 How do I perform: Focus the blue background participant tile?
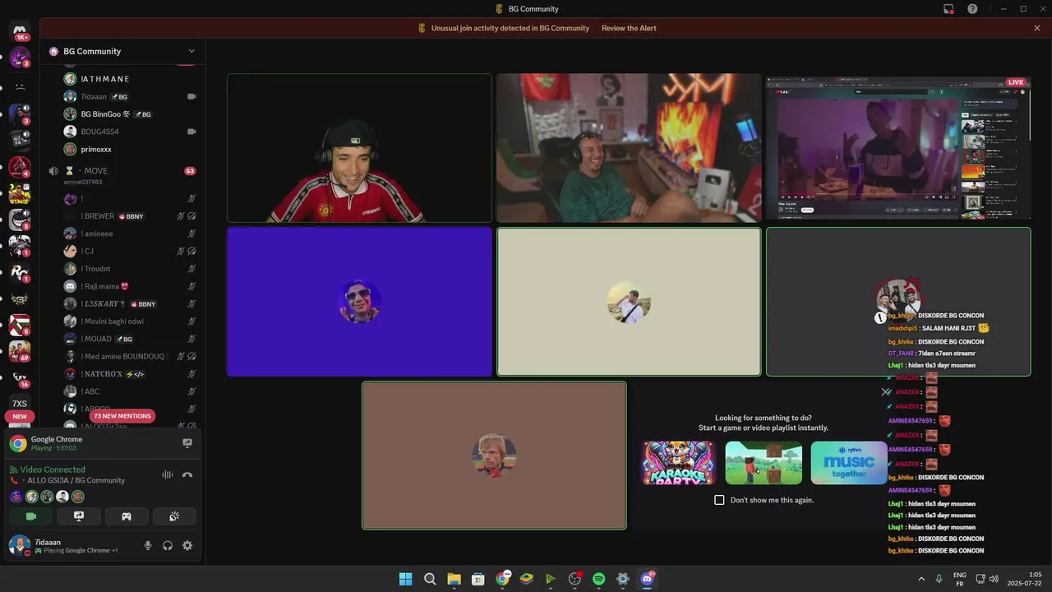coord(359,302)
